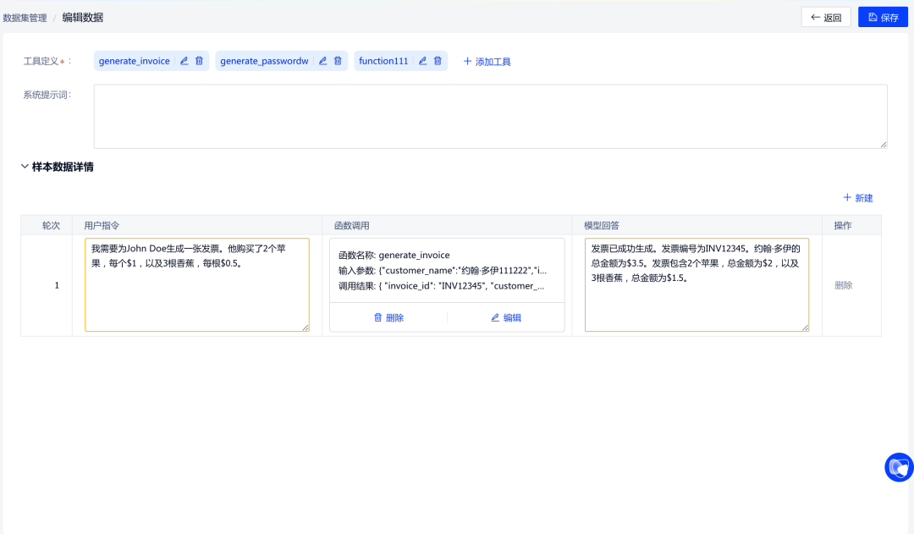Collapse the 样本数据详情 section
This screenshot has height=534, width=914.
click(25, 167)
